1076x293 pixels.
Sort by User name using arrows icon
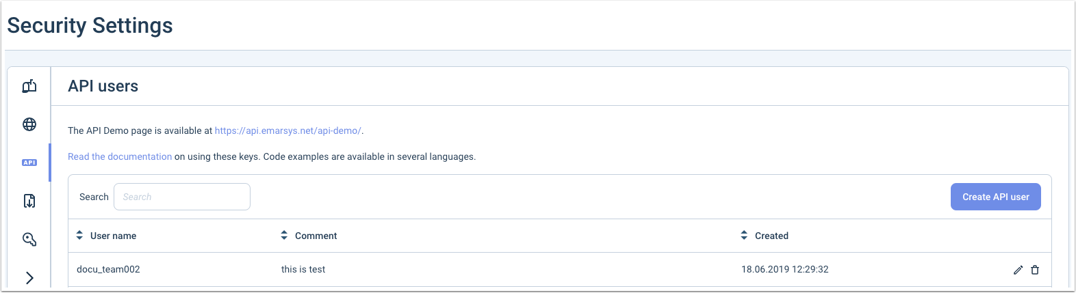(79, 236)
